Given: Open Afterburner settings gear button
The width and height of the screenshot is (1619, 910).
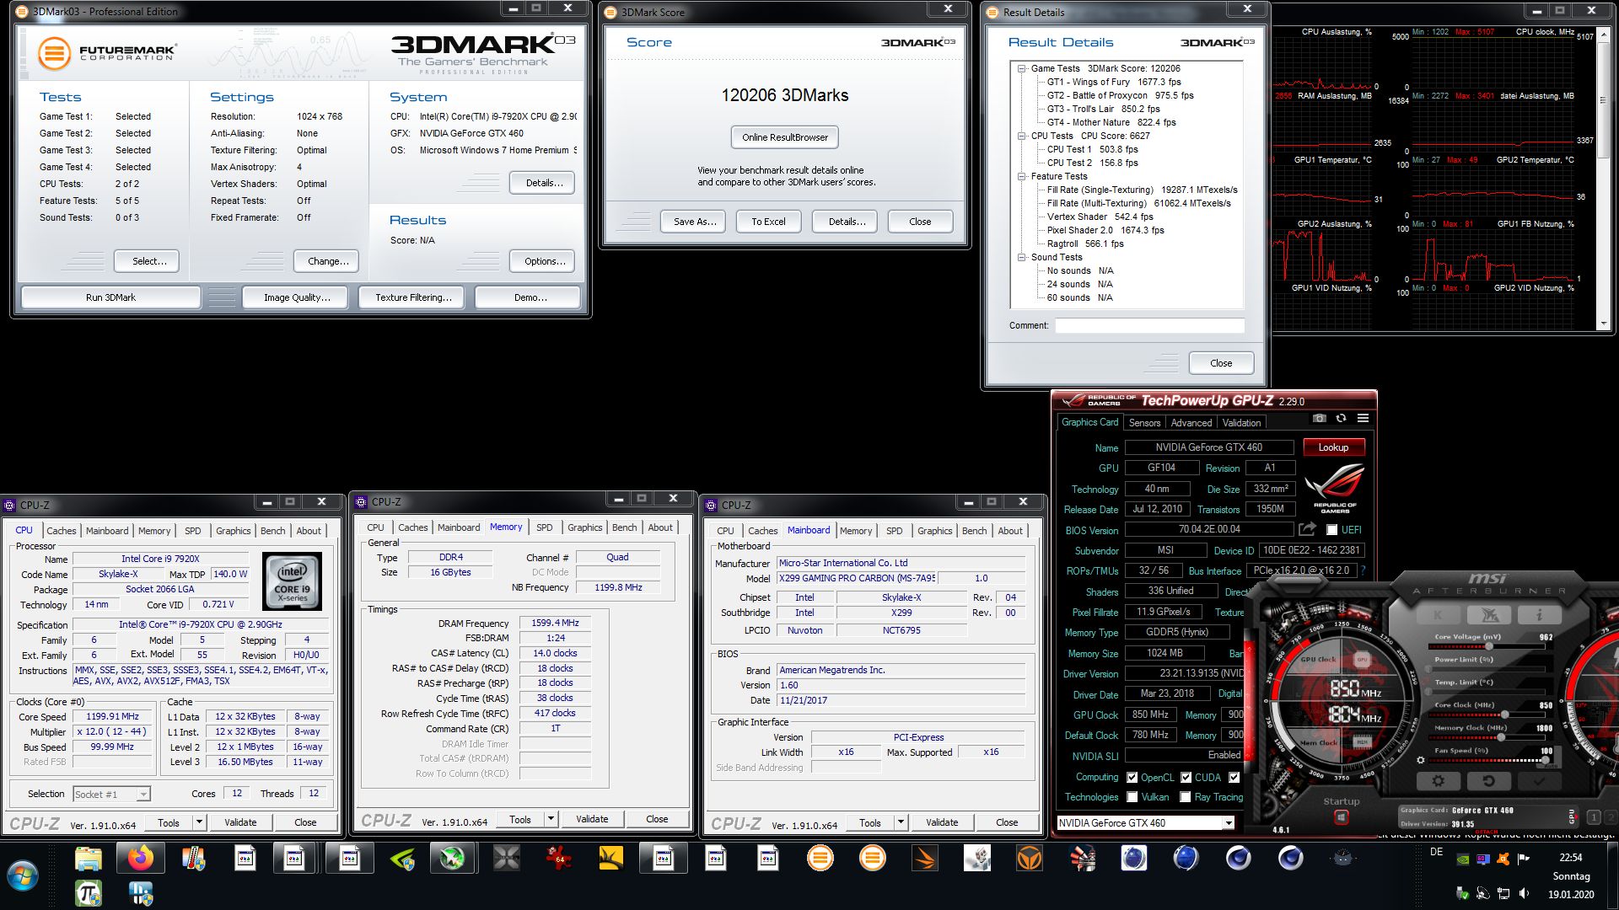Looking at the screenshot, I should pyautogui.click(x=1439, y=781).
